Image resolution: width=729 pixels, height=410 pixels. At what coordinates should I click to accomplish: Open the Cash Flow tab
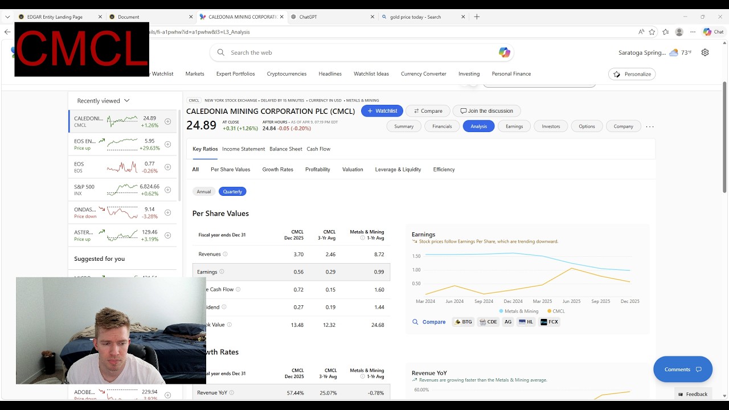pyautogui.click(x=318, y=149)
